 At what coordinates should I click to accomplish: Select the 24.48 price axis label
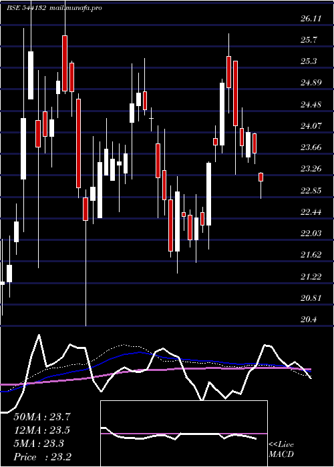click(x=311, y=105)
